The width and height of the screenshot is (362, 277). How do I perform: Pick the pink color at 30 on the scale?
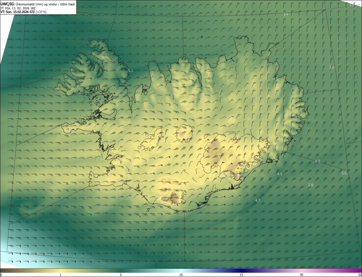coord(301,270)
